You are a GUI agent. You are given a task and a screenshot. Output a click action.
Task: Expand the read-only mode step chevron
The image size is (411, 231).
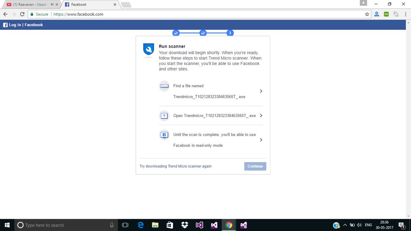(x=261, y=140)
